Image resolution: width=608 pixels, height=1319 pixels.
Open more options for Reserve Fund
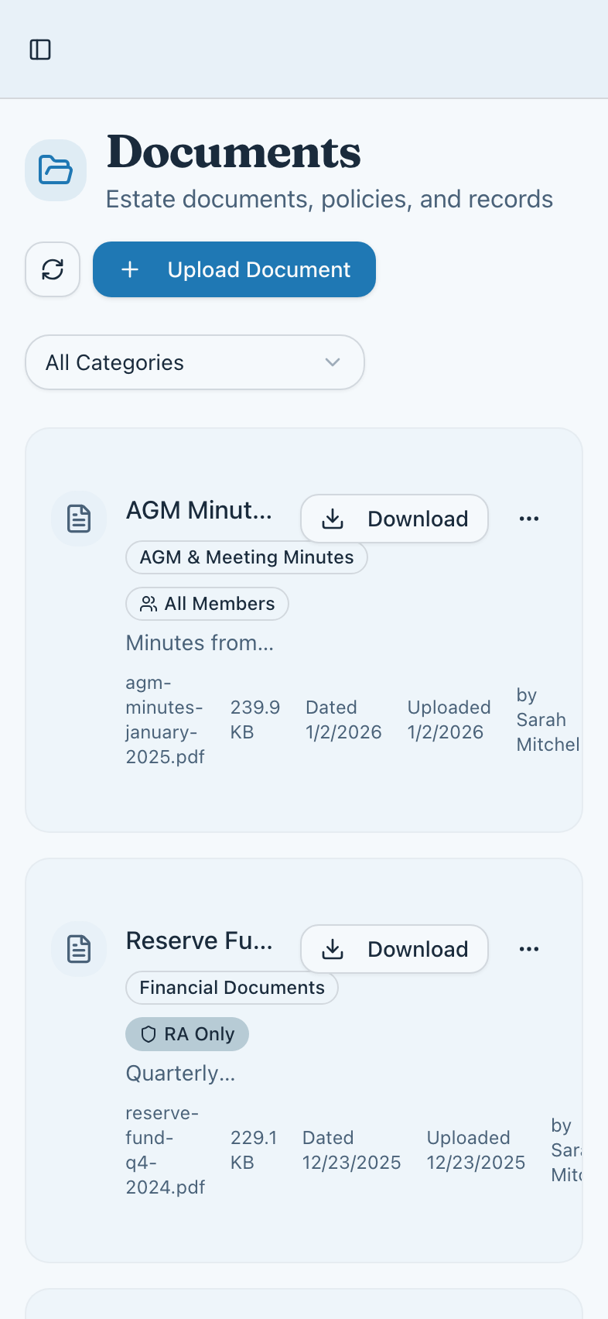[x=529, y=949]
